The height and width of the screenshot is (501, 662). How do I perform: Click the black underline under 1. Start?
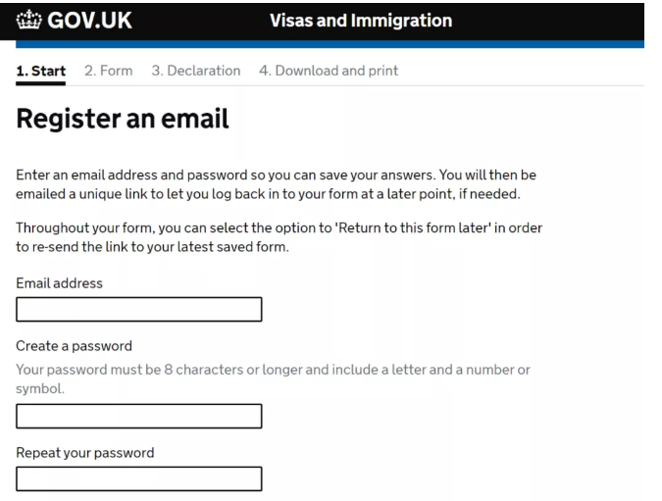pos(40,83)
